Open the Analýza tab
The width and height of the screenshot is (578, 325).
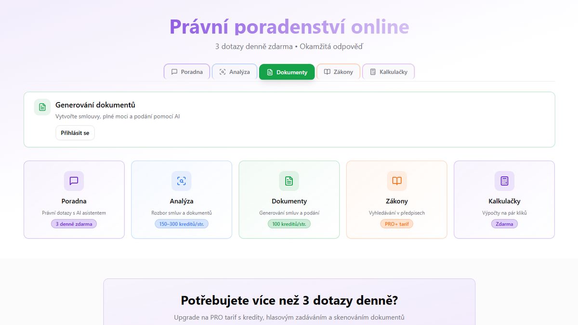point(234,72)
